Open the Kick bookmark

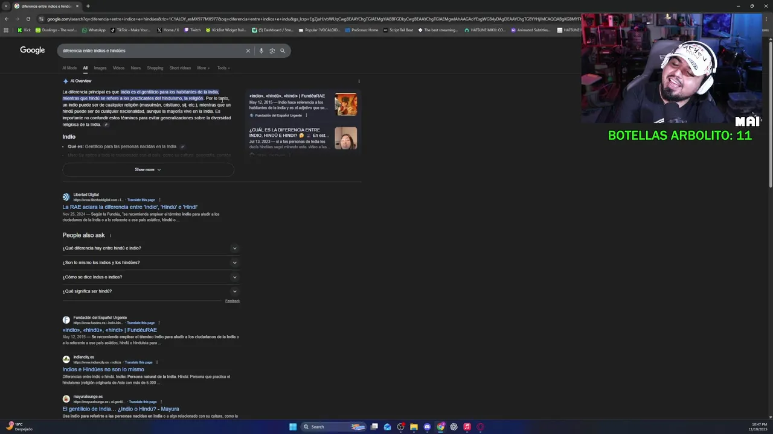click(24, 30)
